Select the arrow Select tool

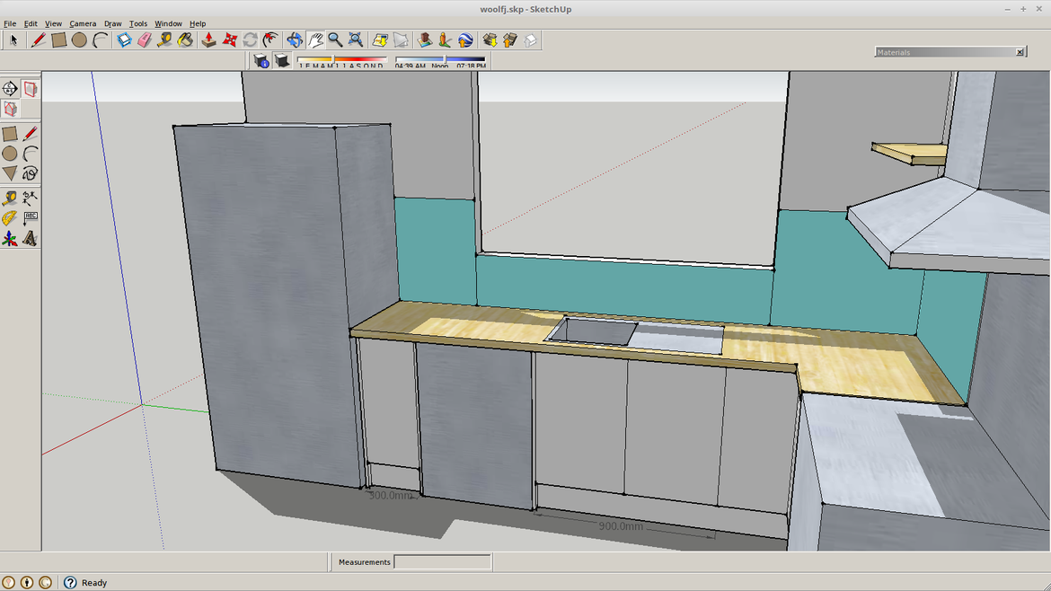(x=13, y=40)
